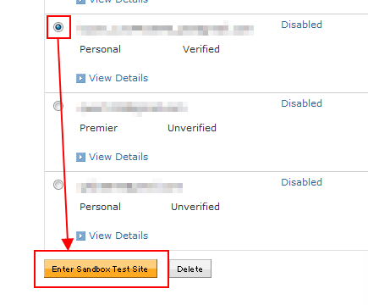Click the Premier account type label
Image resolution: width=368 pixels, height=305 pixels.
click(99, 128)
